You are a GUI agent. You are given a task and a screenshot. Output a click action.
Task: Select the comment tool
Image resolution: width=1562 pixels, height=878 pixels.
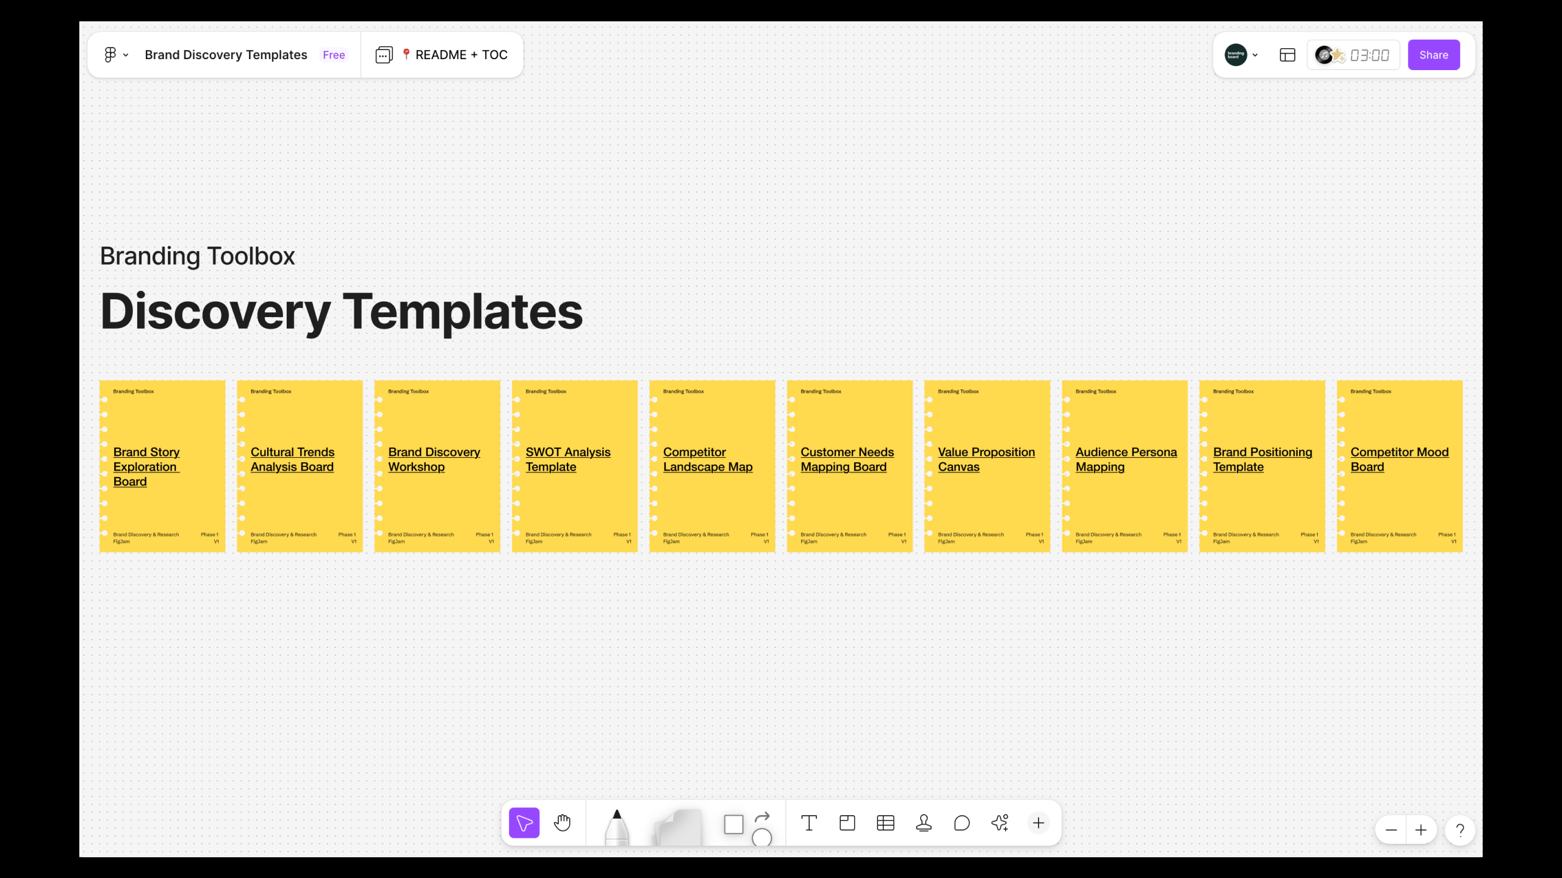point(962,823)
